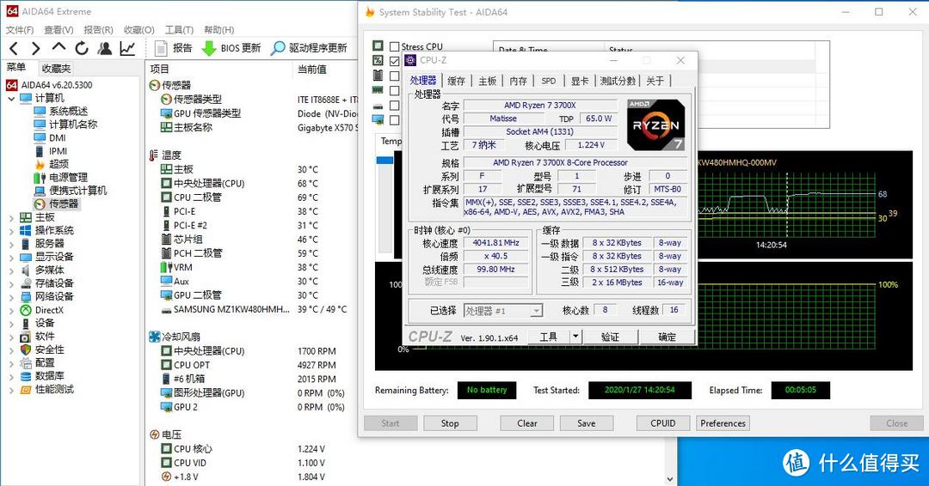Viewport: 929px width, 486px height.
Task: Select the IPMI tree item
Action: tap(58, 151)
